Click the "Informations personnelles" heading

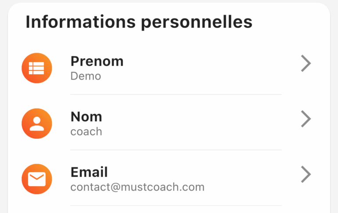pos(139,22)
